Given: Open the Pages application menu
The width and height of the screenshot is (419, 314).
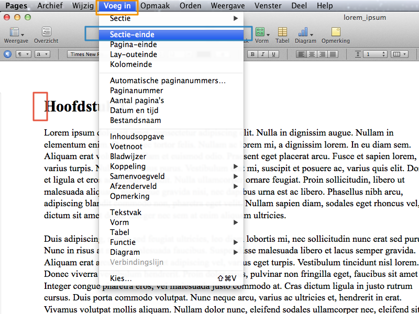Looking at the screenshot, I should pos(16,6).
